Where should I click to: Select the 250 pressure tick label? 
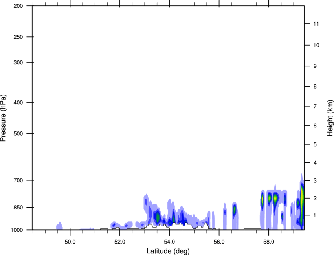pos(18,37)
